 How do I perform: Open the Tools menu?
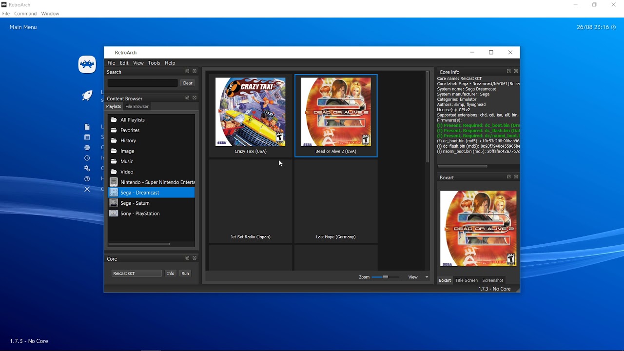(154, 63)
